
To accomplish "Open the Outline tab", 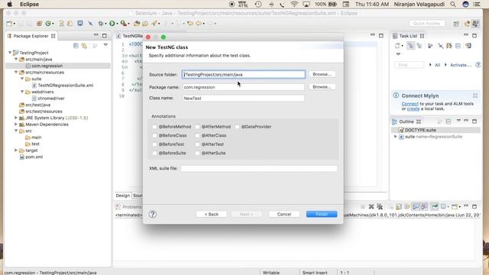I will pyautogui.click(x=406, y=121).
